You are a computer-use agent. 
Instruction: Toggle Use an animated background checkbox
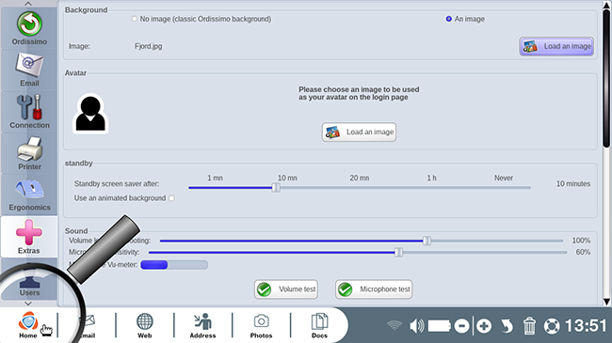171,198
